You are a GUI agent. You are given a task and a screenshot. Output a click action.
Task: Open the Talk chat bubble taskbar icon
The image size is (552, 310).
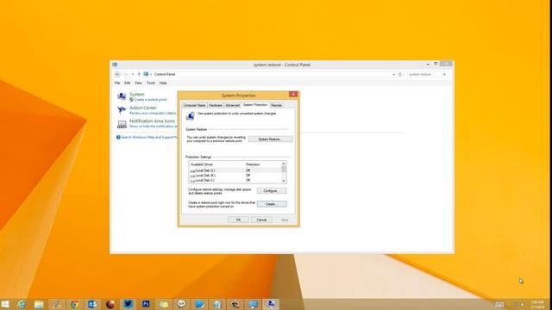click(x=181, y=304)
